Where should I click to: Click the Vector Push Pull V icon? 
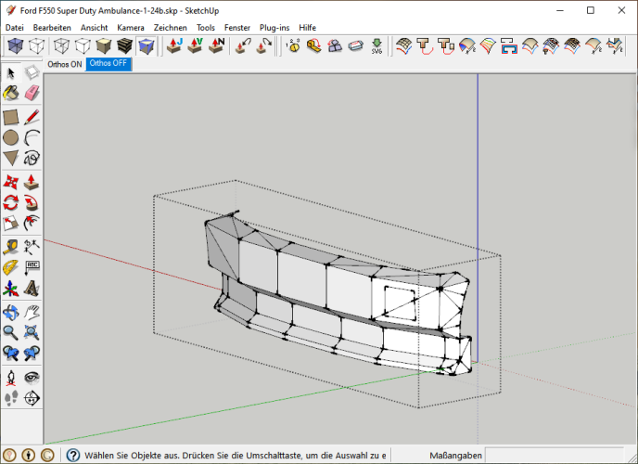(x=196, y=46)
